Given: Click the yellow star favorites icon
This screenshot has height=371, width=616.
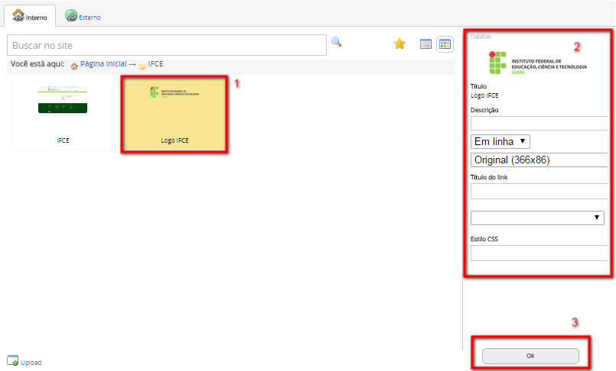Looking at the screenshot, I should 399,44.
